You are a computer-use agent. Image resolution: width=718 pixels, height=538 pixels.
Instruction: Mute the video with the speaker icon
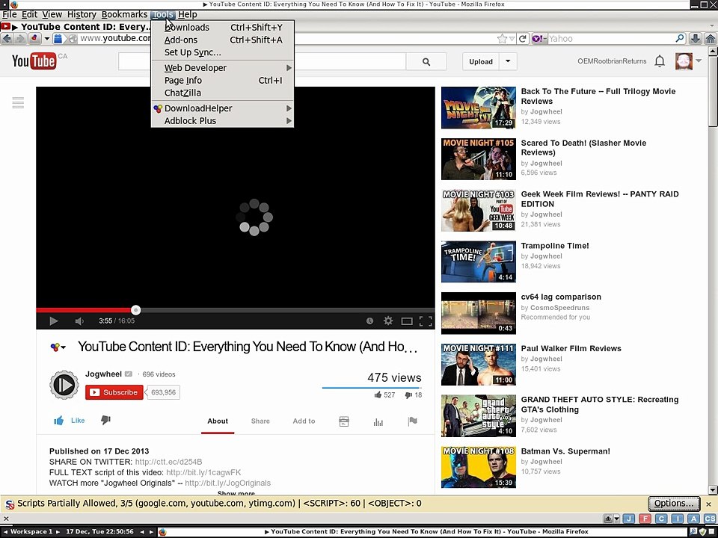pyautogui.click(x=79, y=321)
